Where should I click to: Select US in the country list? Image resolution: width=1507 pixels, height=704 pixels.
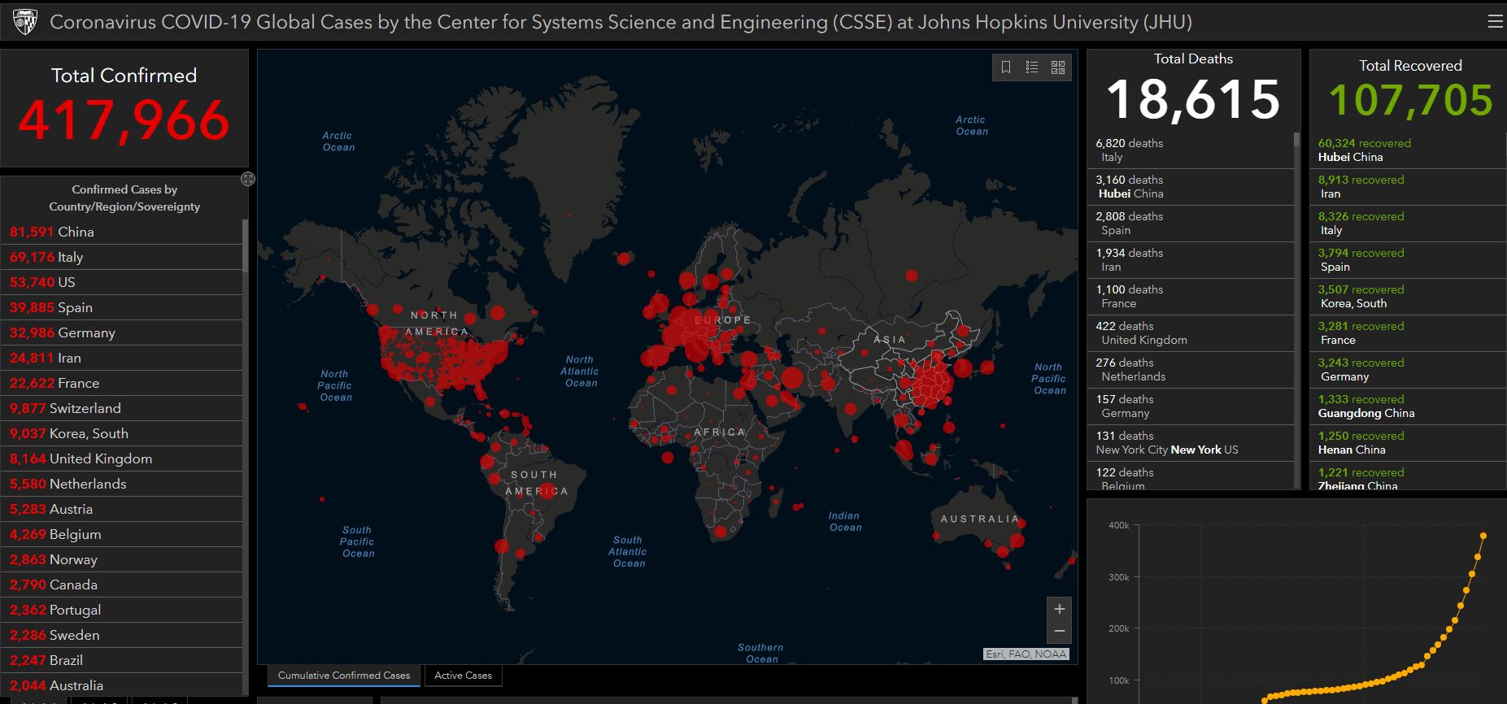click(121, 282)
